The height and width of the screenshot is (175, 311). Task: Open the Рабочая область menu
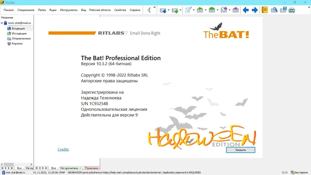100,10
